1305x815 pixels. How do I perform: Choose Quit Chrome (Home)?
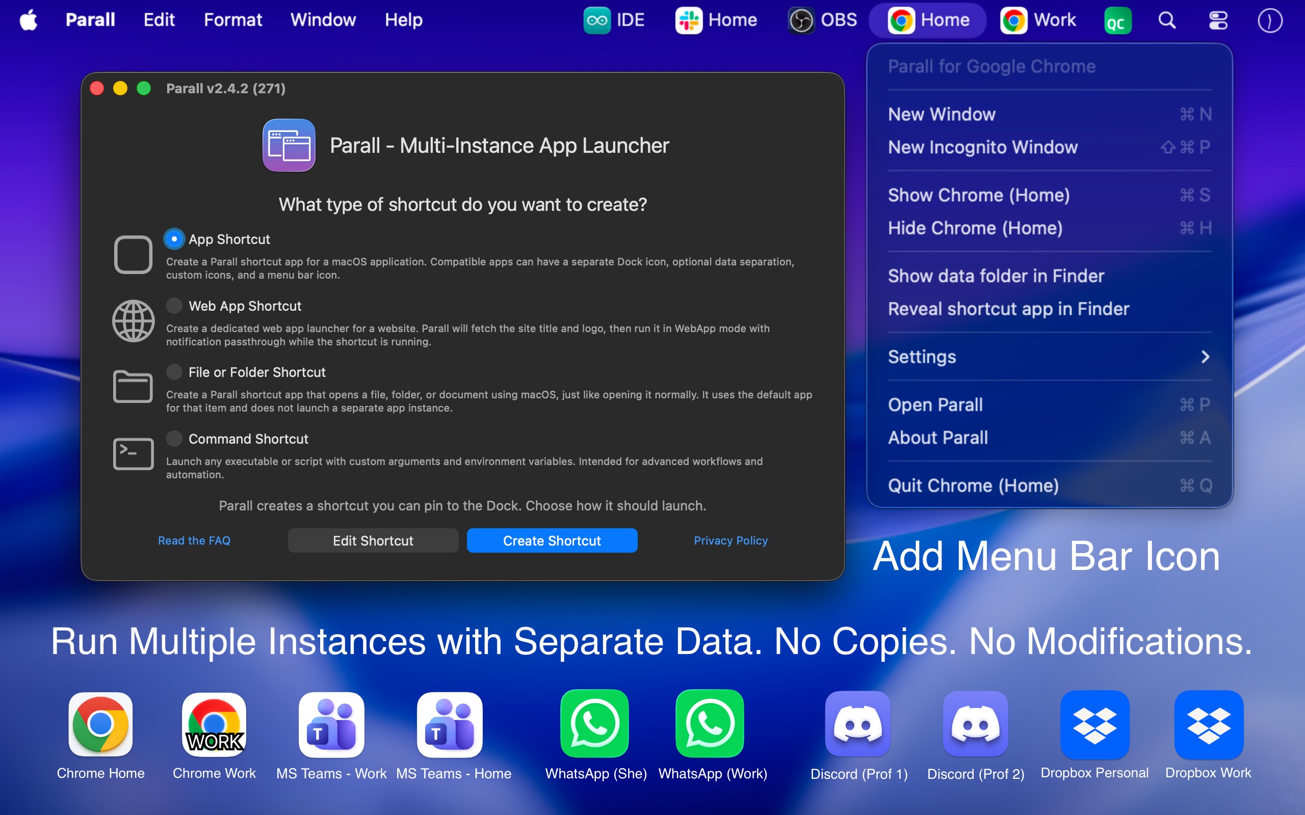pos(1050,485)
